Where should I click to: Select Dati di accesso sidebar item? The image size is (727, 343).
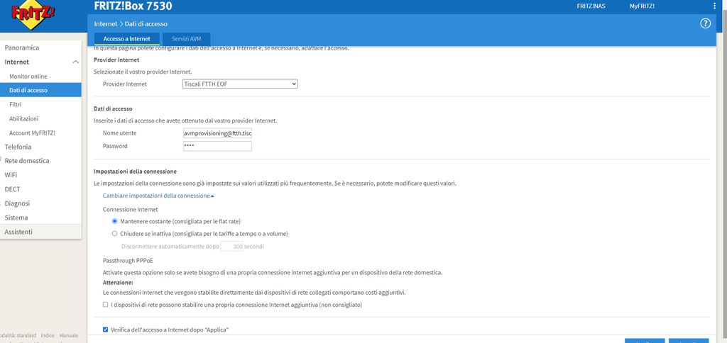(x=40, y=90)
